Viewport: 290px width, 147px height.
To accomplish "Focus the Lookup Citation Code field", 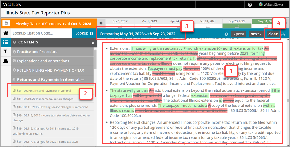I will tap(41, 33).
